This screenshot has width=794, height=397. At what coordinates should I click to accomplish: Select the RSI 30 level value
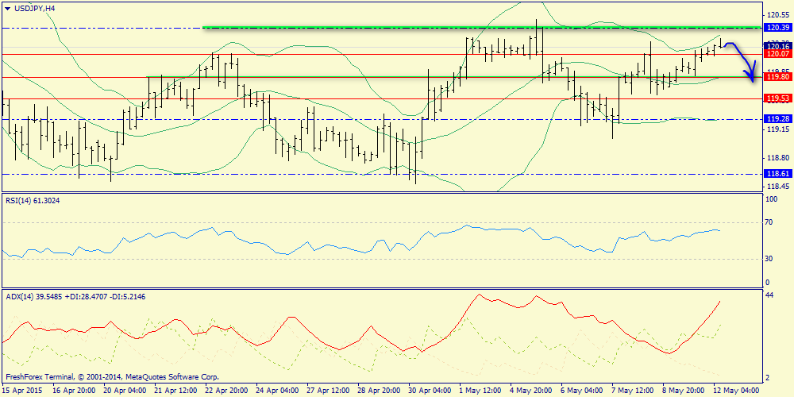pyautogui.click(x=769, y=258)
